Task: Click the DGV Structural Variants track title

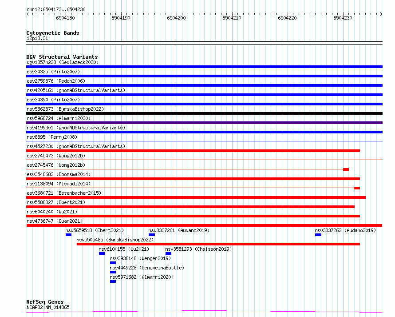Action: click(62, 57)
